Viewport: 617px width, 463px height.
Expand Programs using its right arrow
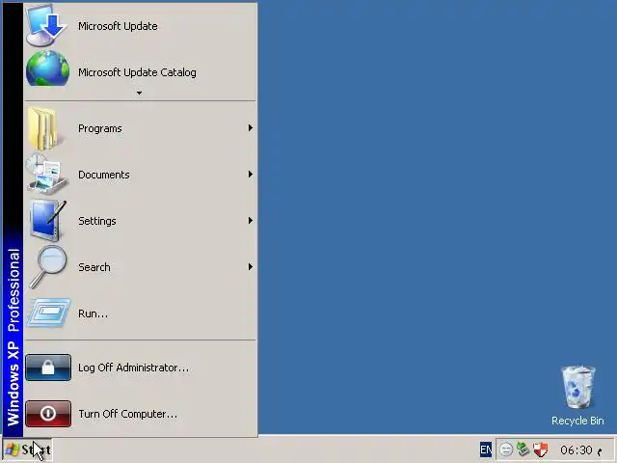[x=251, y=128]
